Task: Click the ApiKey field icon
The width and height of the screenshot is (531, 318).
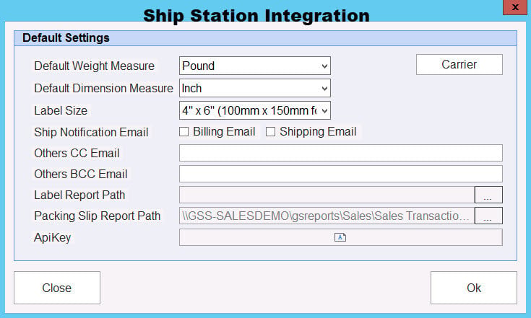Action: [340, 237]
